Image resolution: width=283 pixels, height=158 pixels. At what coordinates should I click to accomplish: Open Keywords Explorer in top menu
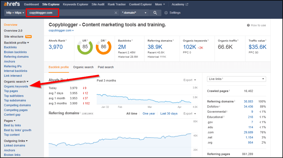tap(75, 4)
